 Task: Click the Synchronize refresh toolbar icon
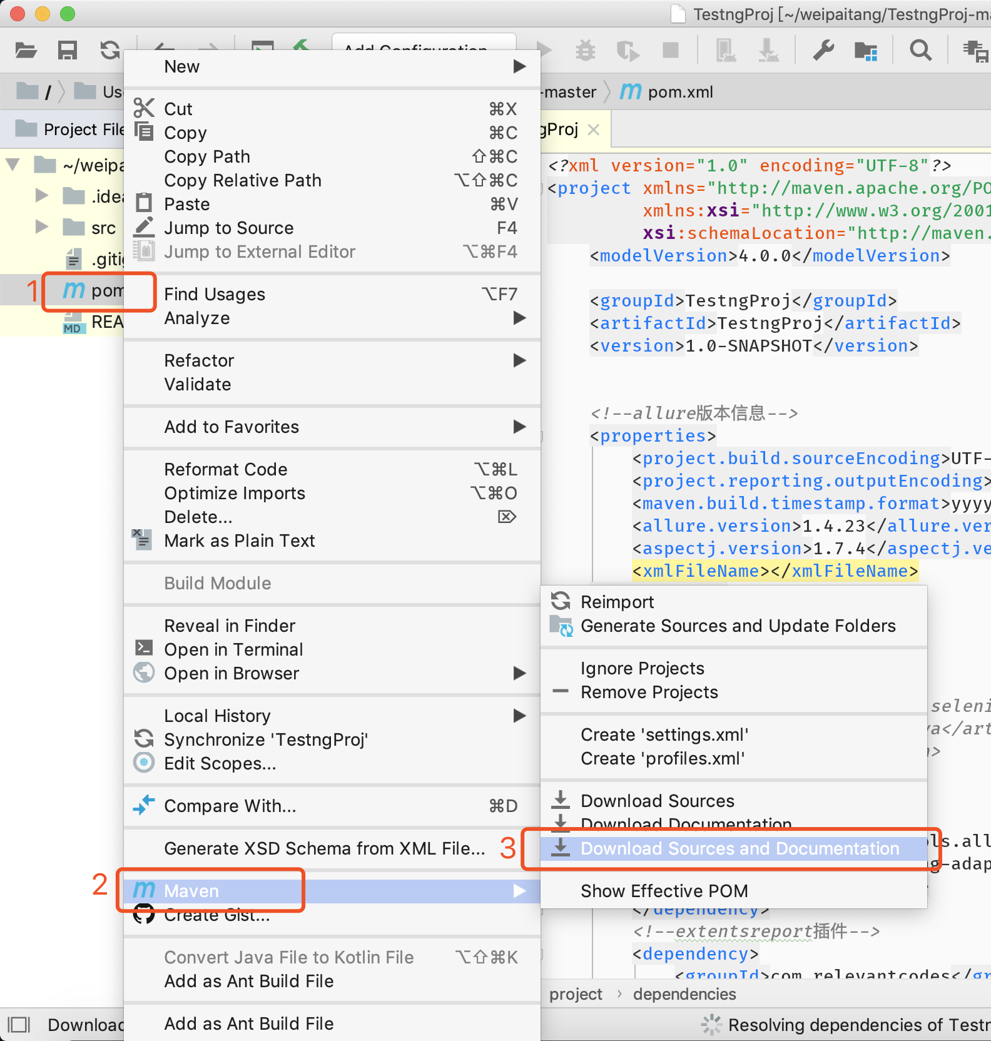click(110, 50)
